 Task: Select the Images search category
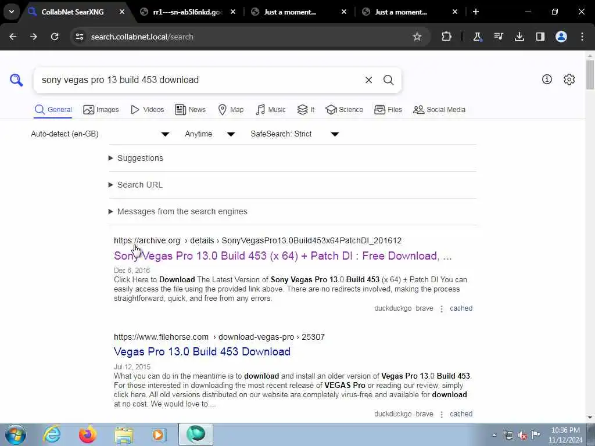coord(101,110)
